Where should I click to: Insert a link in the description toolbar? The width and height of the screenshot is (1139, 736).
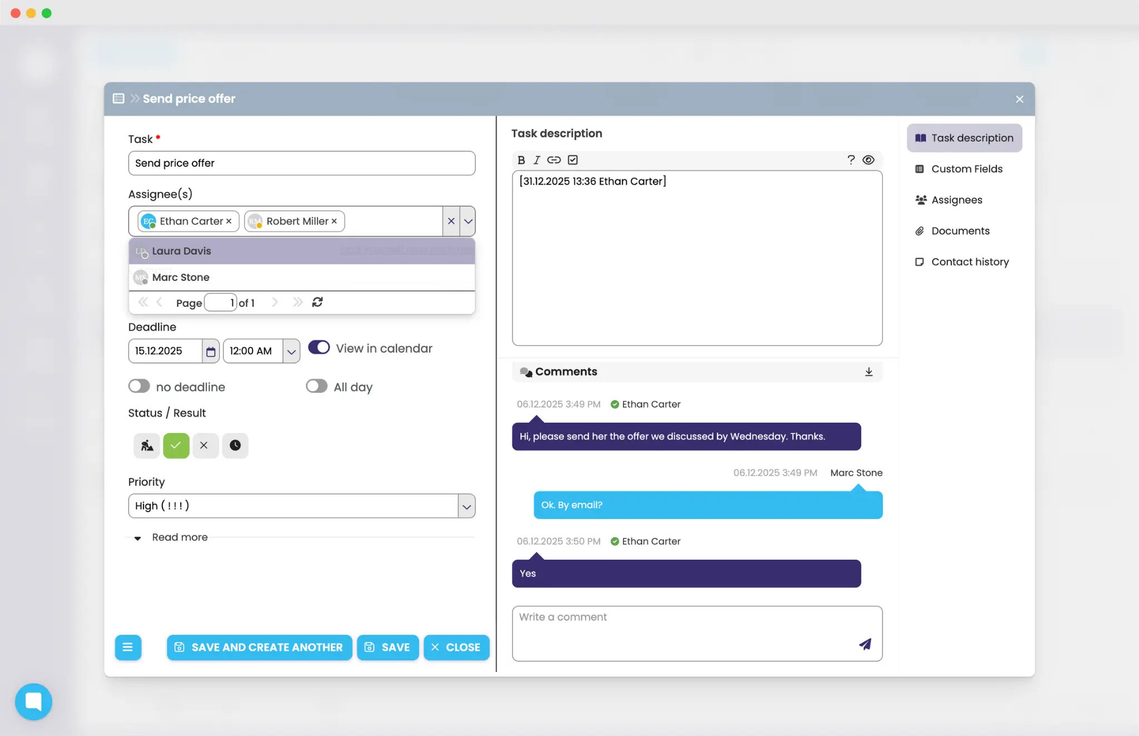553,160
